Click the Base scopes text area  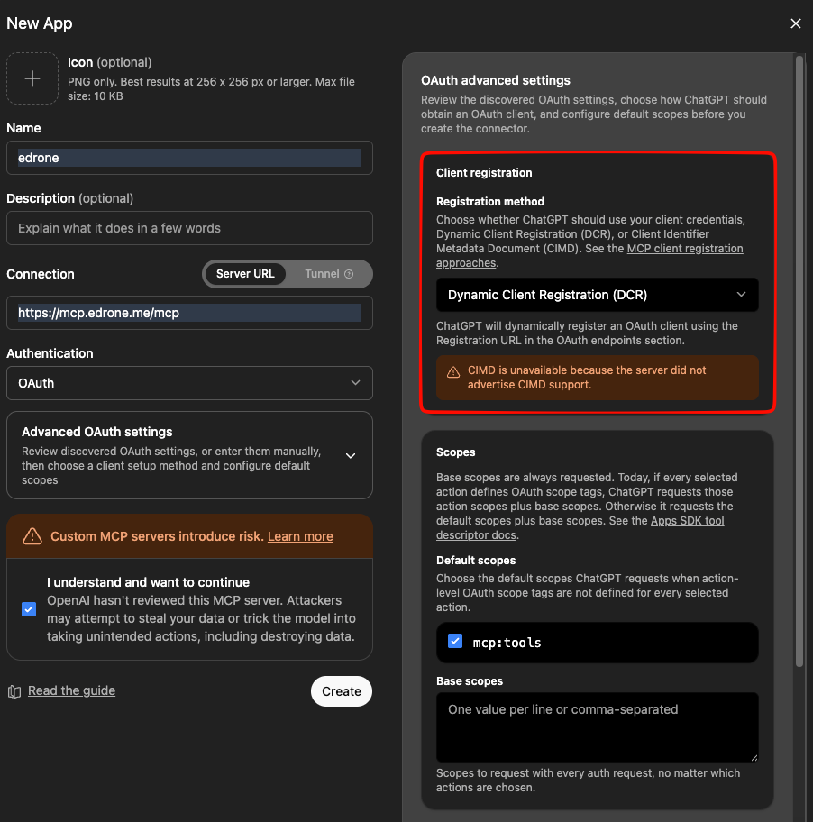click(x=597, y=727)
